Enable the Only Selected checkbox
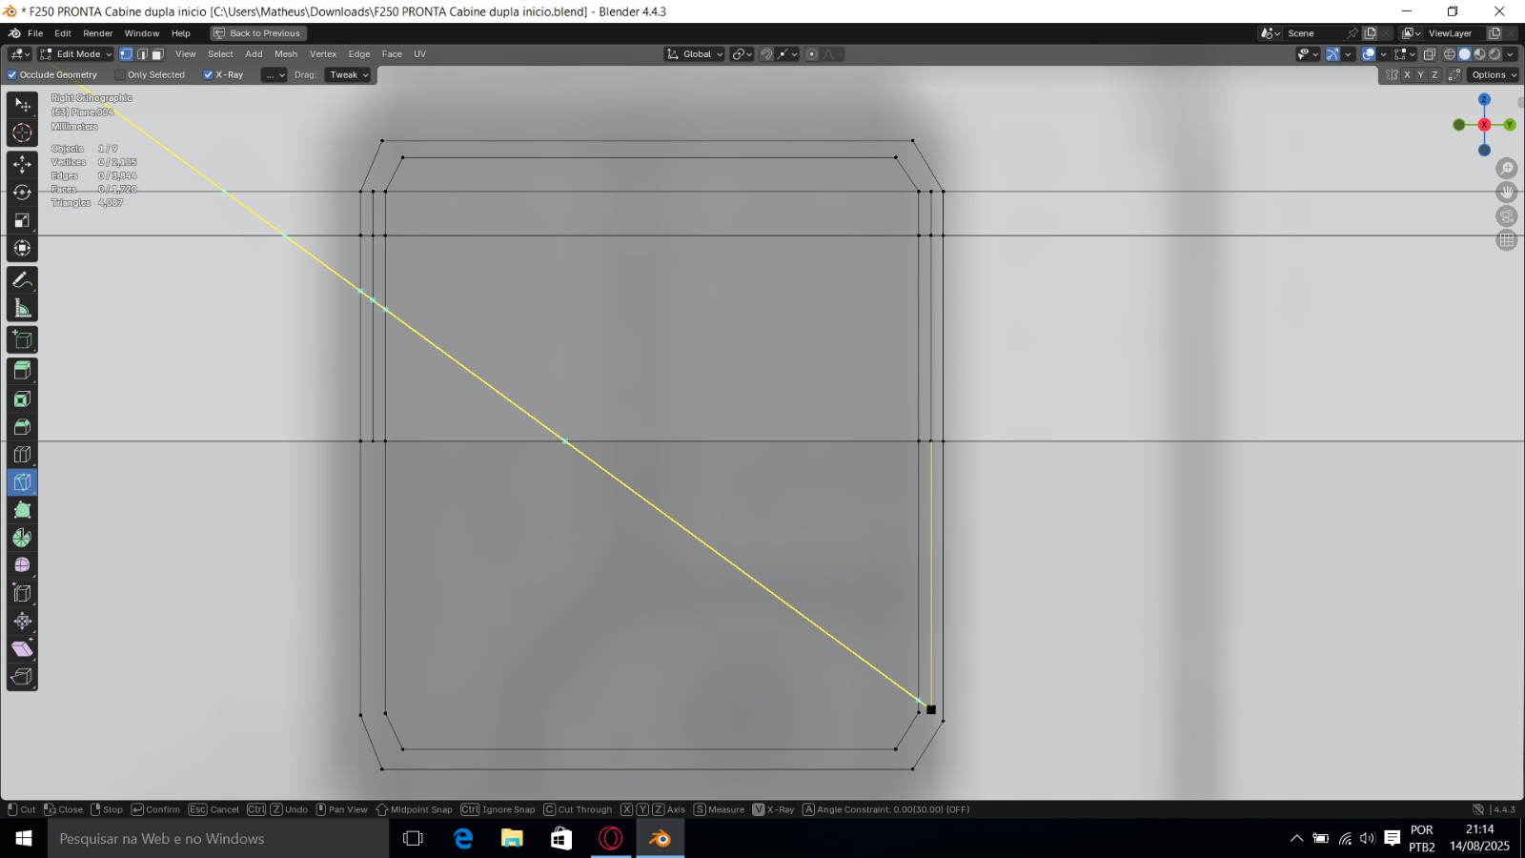 119,74
